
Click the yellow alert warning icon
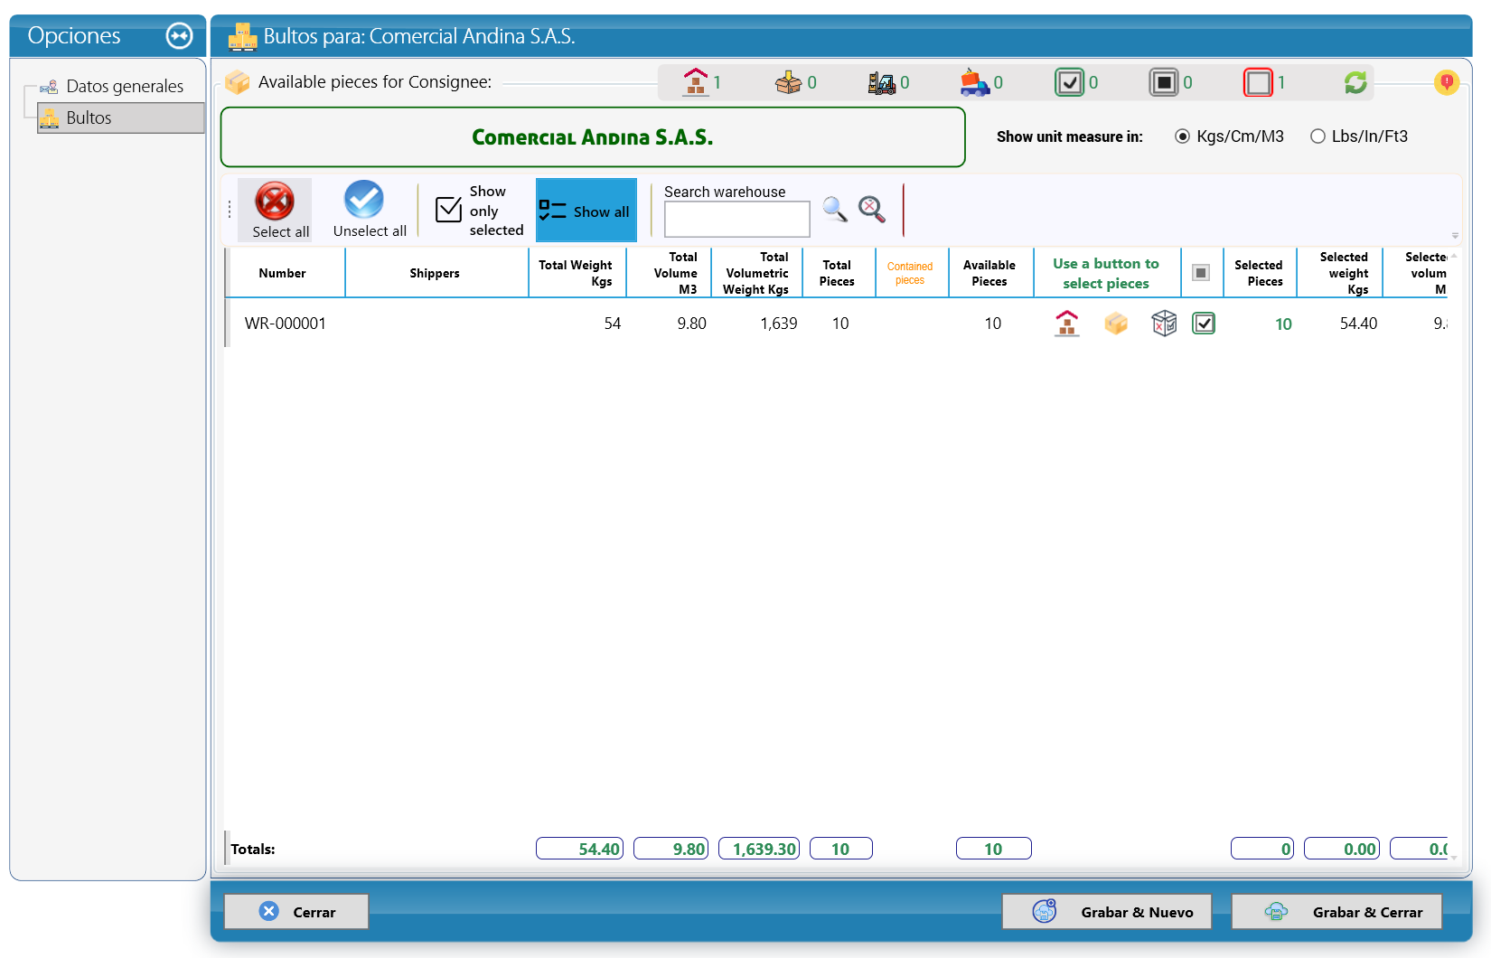point(1447,83)
